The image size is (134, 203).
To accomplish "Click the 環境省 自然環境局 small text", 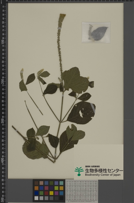I will (92, 166).
